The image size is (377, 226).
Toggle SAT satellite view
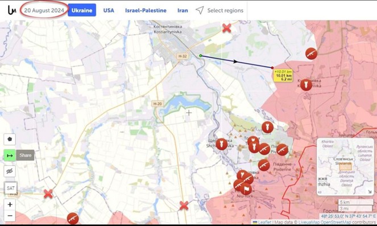coord(11,188)
